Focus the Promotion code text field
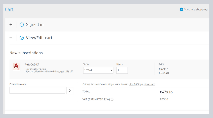This screenshot has height=118, width=213. [x=37, y=90]
